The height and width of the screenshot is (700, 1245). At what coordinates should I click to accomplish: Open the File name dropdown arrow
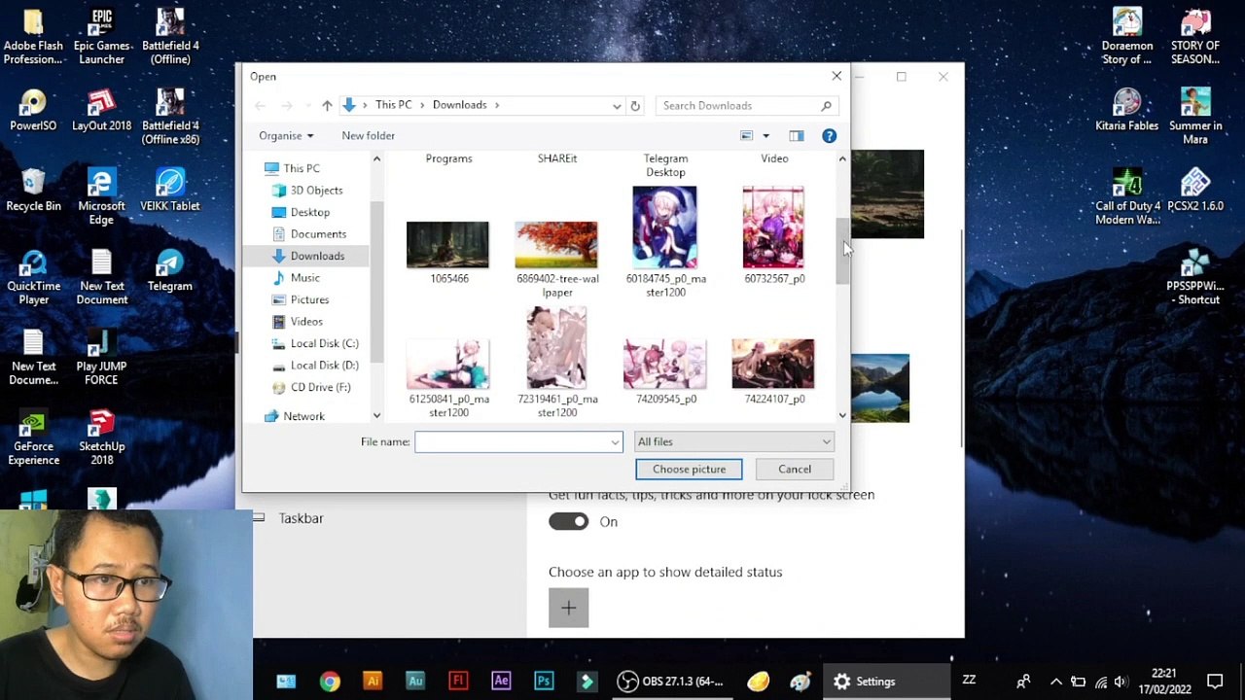click(x=615, y=441)
